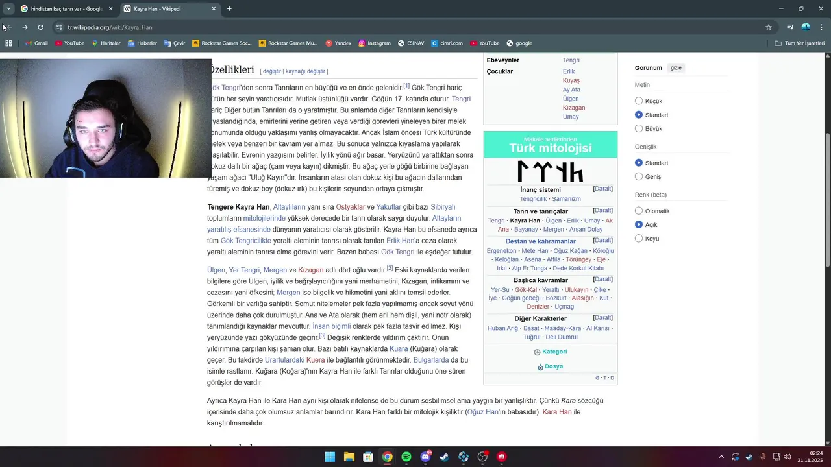The image size is (831, 467).
Task: Open Oğuz Han link in last paragraph
Action: click(483, 412)
